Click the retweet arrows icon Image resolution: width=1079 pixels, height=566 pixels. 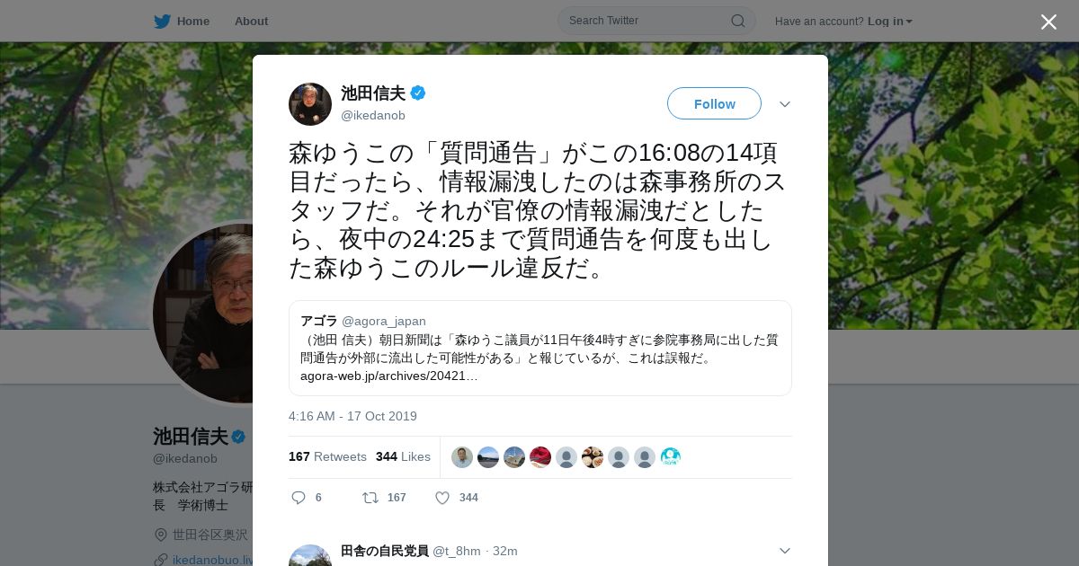point(370,498)
